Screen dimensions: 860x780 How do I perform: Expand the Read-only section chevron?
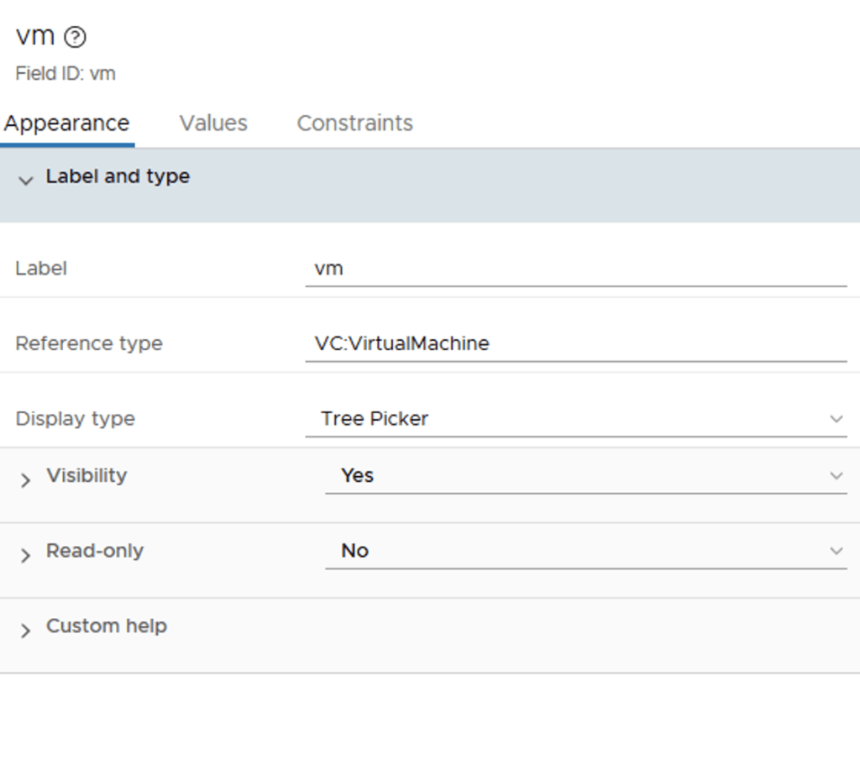pyautogui.click(x=25, y=555)
